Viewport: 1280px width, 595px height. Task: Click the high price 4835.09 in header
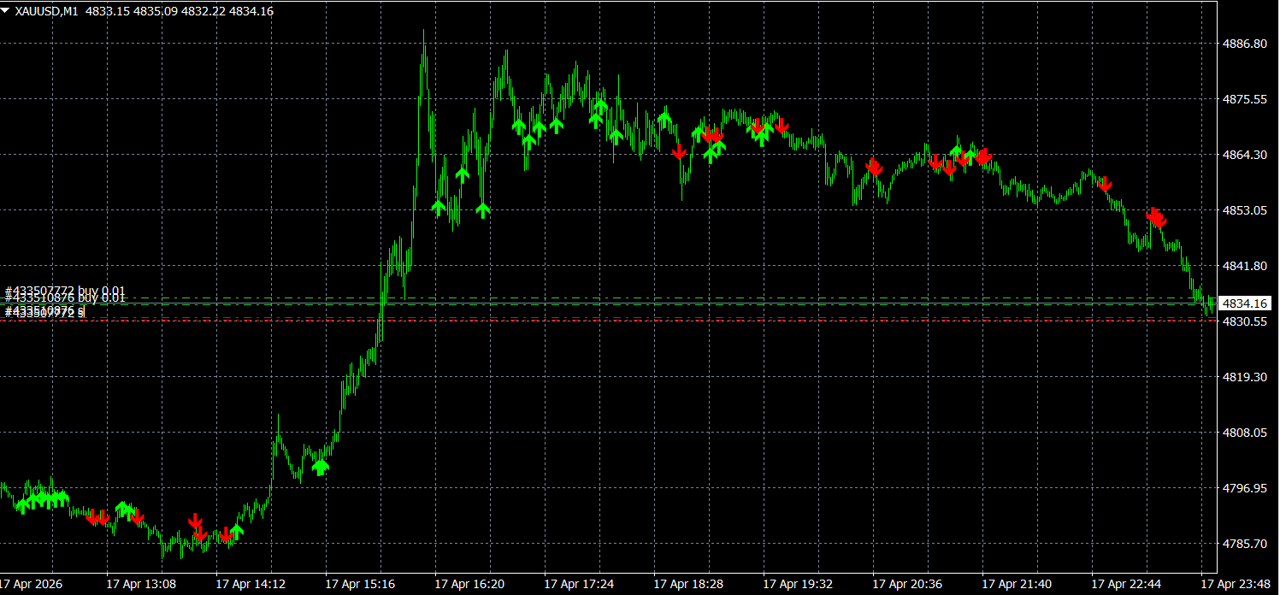[156, 11]
